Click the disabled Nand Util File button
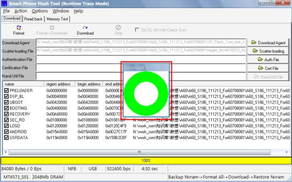 (x=268, y=77)
